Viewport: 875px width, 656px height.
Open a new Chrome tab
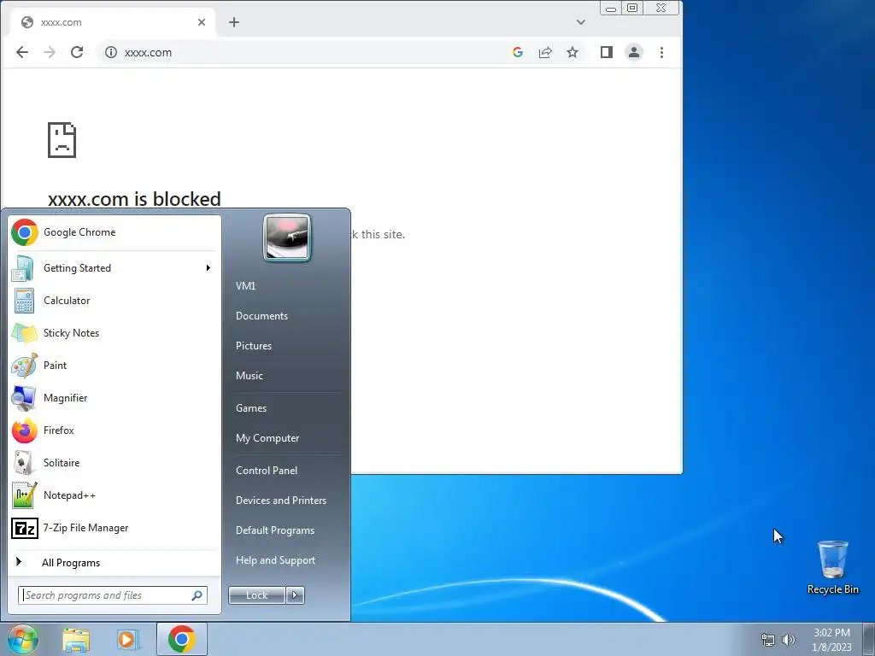tap(234, 22)
